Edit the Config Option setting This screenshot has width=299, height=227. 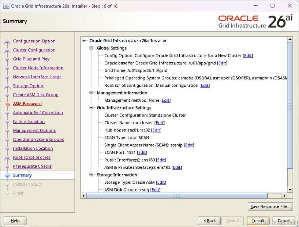248,56
